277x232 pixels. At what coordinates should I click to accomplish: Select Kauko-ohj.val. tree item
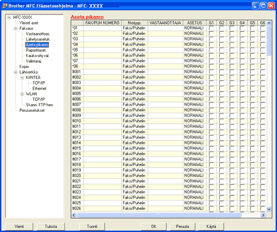coord(38,56)
